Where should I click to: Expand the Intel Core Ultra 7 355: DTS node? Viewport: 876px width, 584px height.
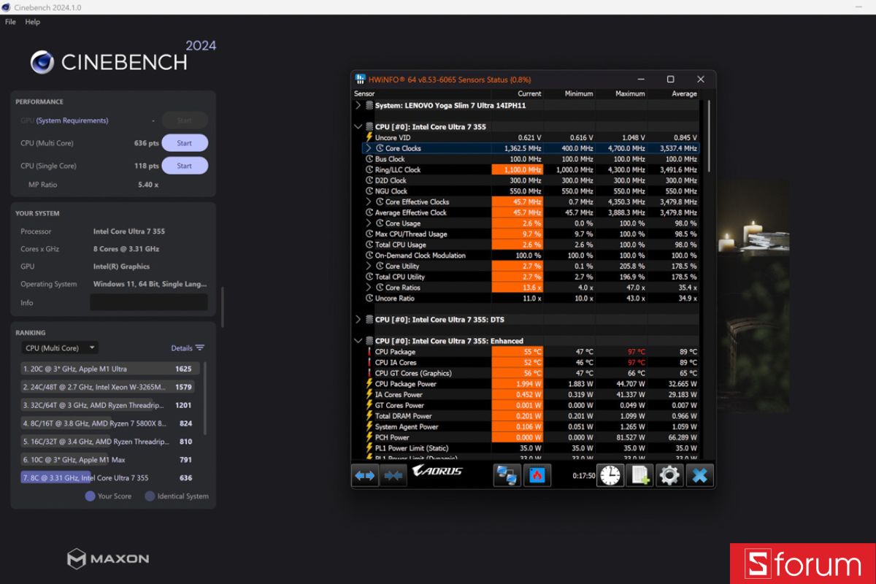click(358, 320)
